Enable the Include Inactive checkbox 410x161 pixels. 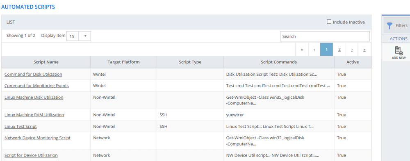(329, 22)
